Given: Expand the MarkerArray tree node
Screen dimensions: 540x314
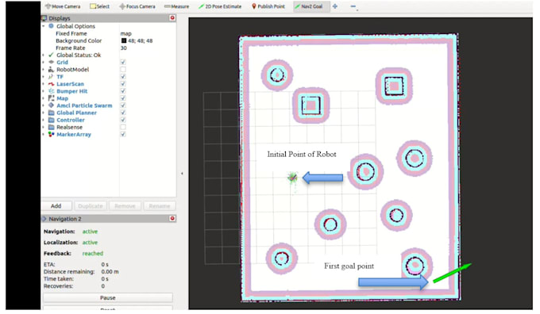Looking at the screenshot, I should tap(44, 135).
